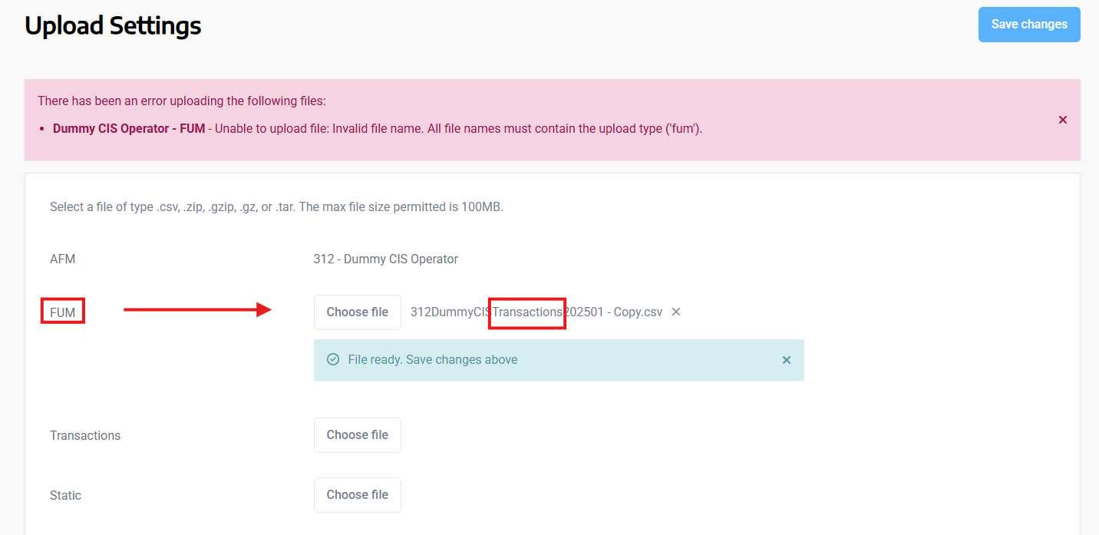Choose a file for the FUM upload
1099x535 pixels.
coord(358,312)
